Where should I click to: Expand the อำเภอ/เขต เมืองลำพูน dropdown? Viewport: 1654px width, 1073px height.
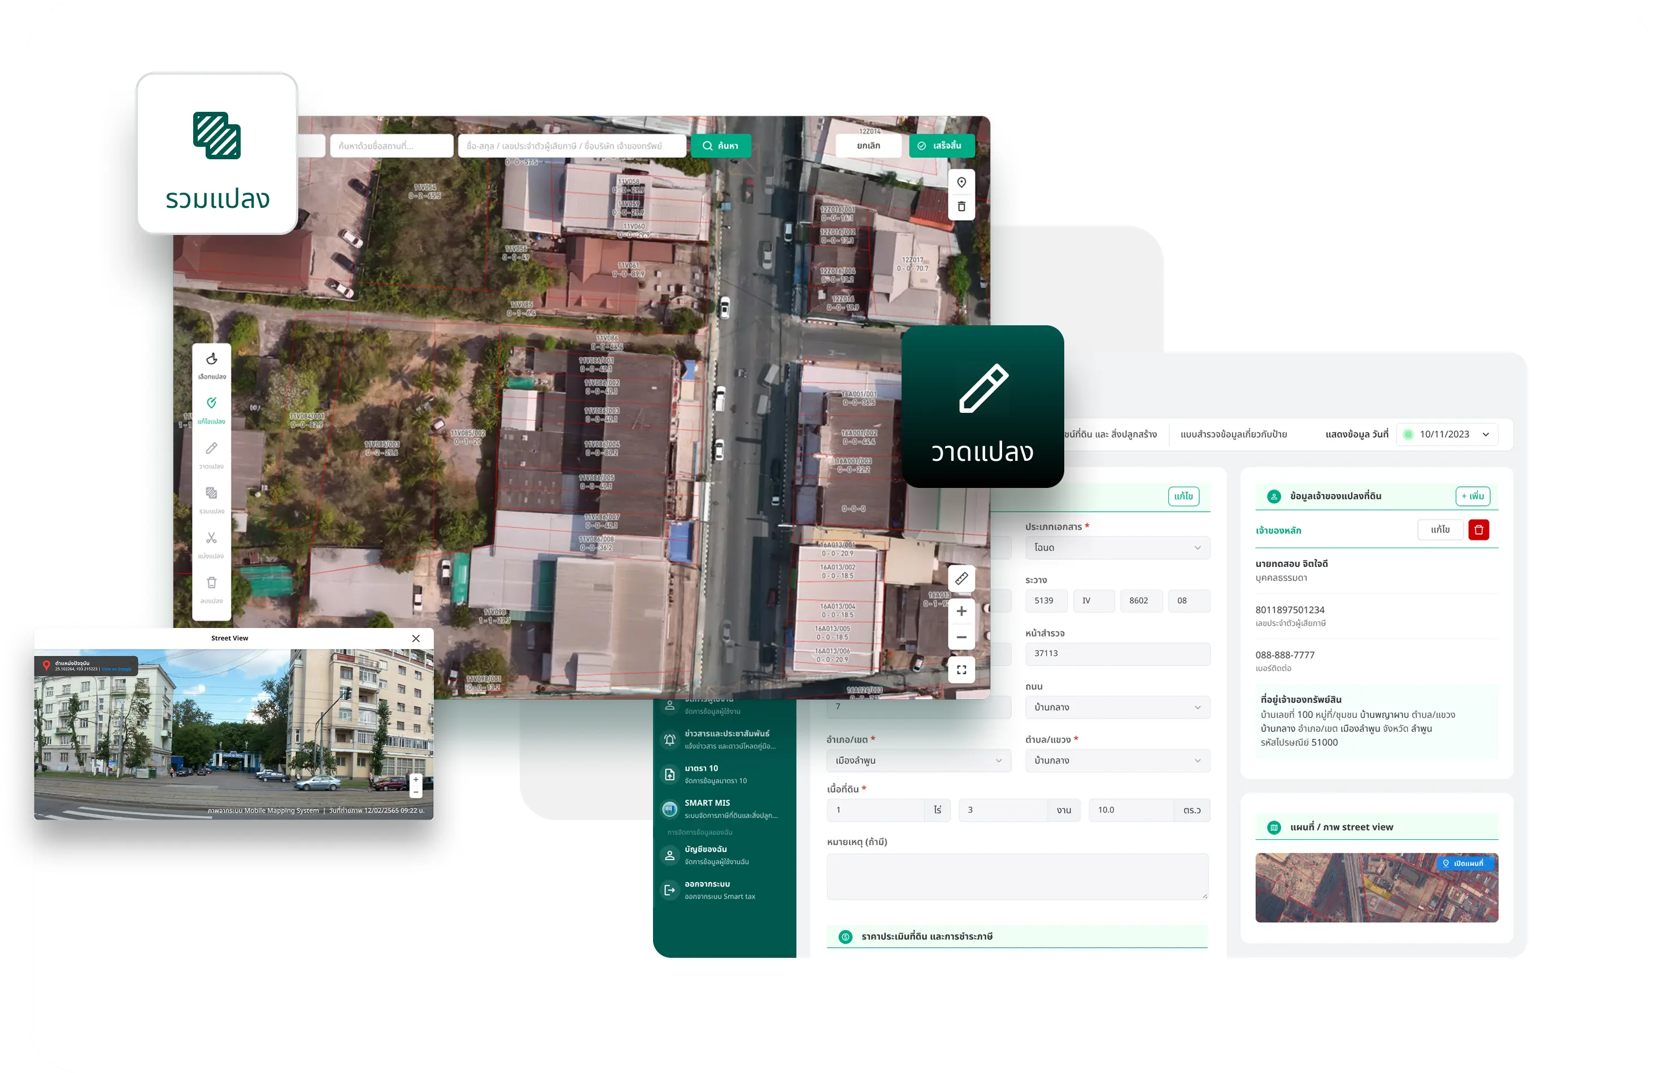click(x=918, y=760)
